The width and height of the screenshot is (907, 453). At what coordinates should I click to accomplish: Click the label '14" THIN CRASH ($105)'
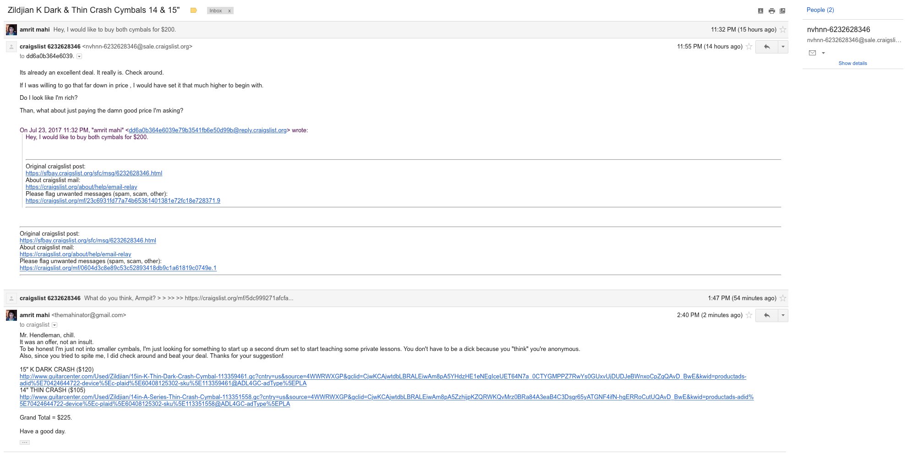tap(52, 390)
